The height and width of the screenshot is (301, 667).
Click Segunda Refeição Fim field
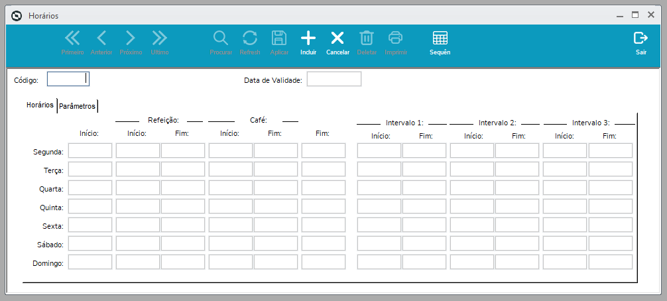(183, 150)
